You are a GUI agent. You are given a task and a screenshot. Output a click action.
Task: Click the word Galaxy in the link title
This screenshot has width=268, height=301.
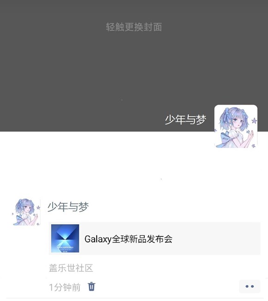point(98,239)
